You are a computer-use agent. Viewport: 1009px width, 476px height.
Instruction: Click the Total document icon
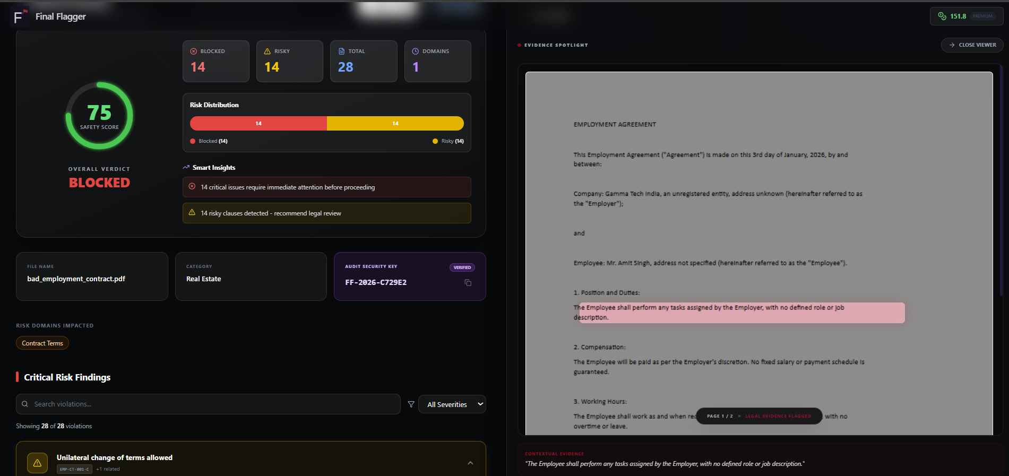(x=341, y=51)
